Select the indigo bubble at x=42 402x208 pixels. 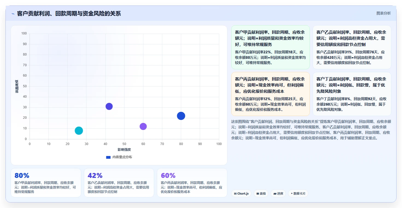tap(109, 106)
